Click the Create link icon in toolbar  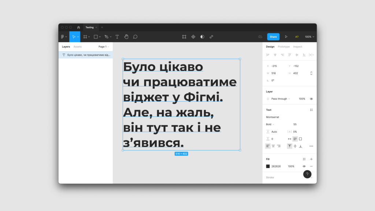211,37
